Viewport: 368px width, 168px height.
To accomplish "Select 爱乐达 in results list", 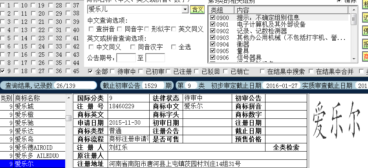I will pos(33,131).
